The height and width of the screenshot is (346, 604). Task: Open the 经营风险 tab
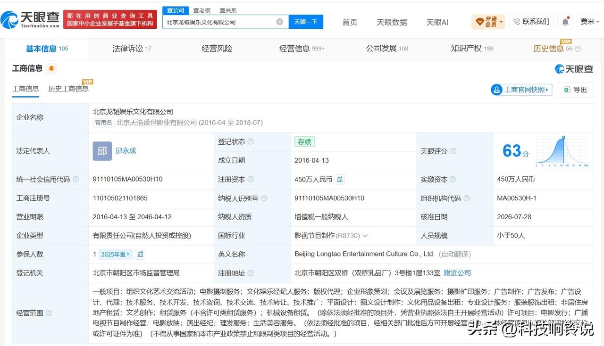tap(217, 49)
